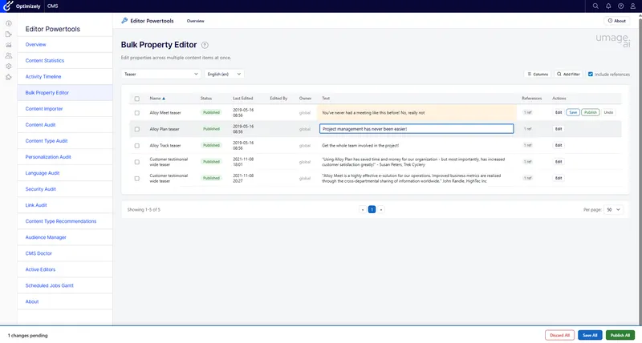Screen dimensions: 642x343
Task: Click the CMS label in top bar
Action: coord(52,6)
